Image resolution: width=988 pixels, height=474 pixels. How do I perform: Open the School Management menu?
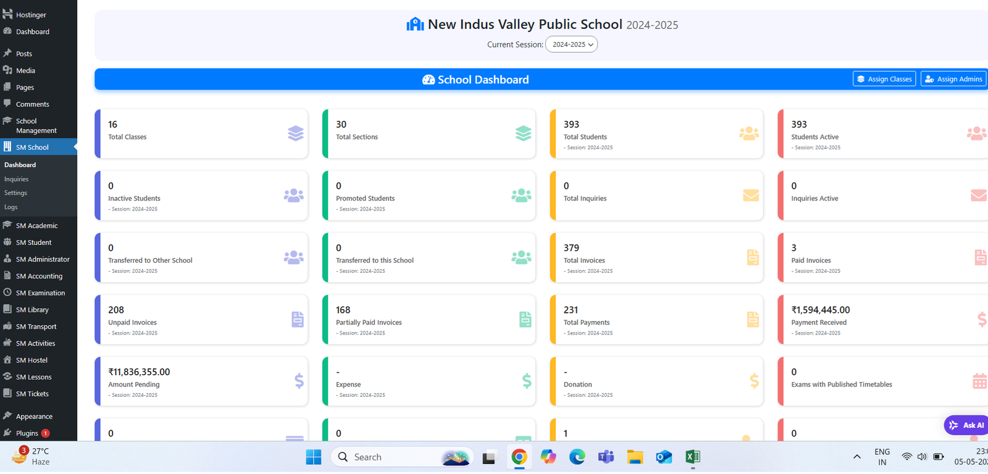click(38, 125)
